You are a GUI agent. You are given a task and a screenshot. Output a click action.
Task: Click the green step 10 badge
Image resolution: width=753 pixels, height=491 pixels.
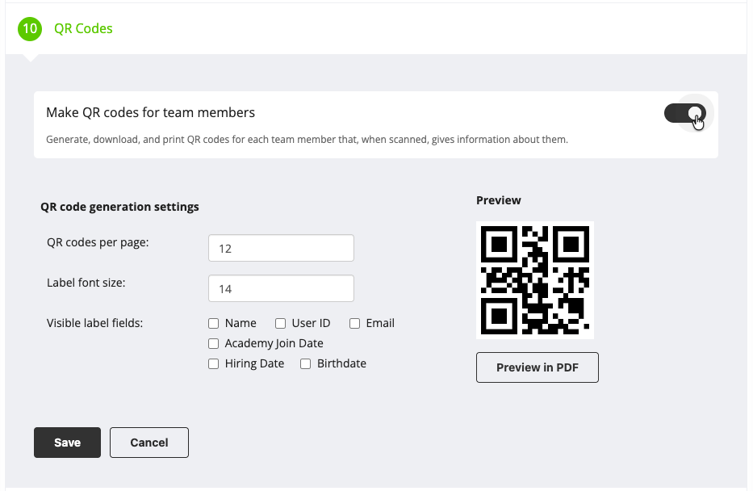point(30,29)
